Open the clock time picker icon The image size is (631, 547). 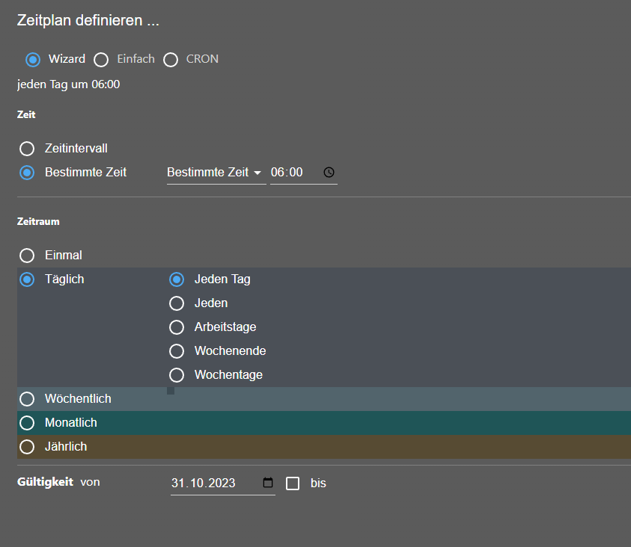pos(329,173)
